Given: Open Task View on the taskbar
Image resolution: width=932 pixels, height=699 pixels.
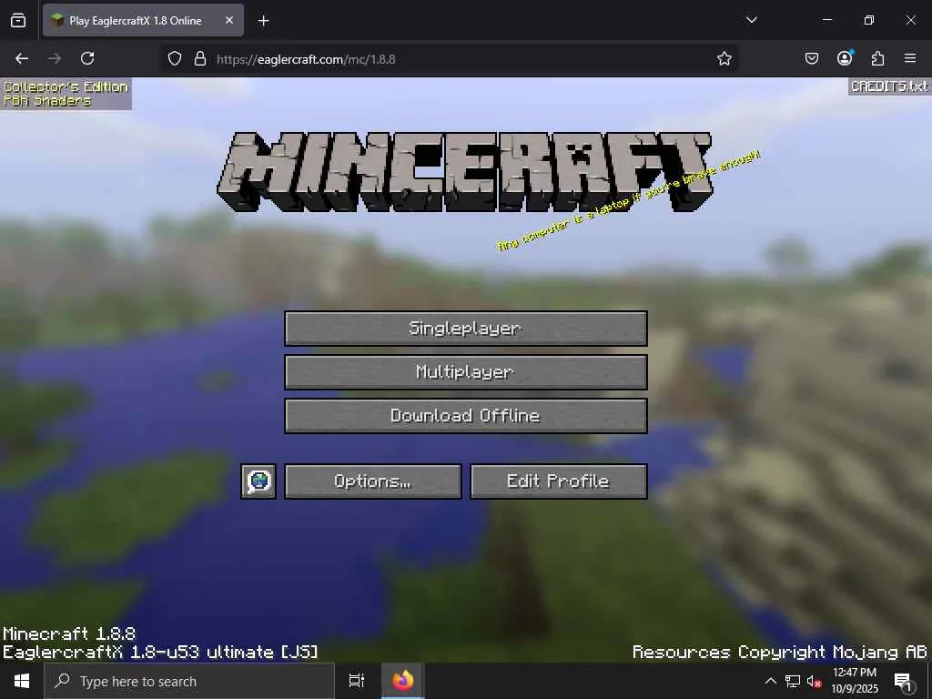Looking at the screenshot, I should [x=357, y=681].
